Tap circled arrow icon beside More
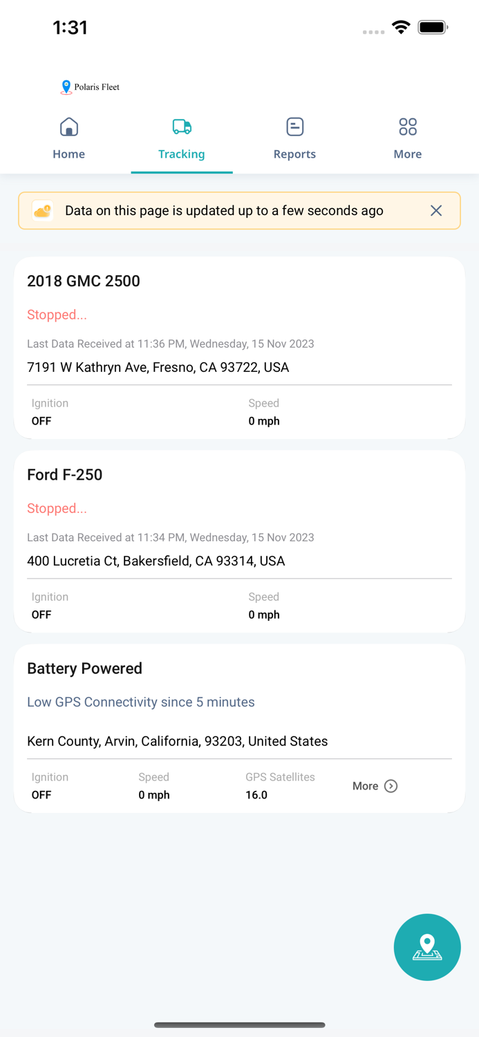Image resolution: width=479 pixels, height=1037 pixels. 391,786
